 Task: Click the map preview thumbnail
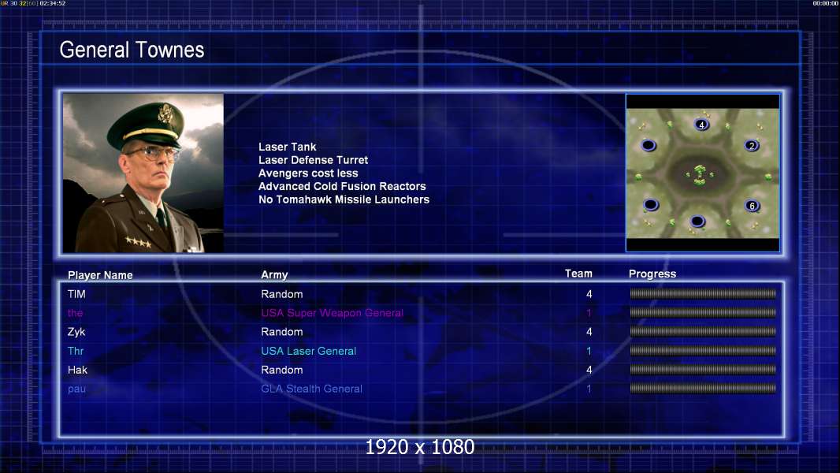(x=702, y=173)
